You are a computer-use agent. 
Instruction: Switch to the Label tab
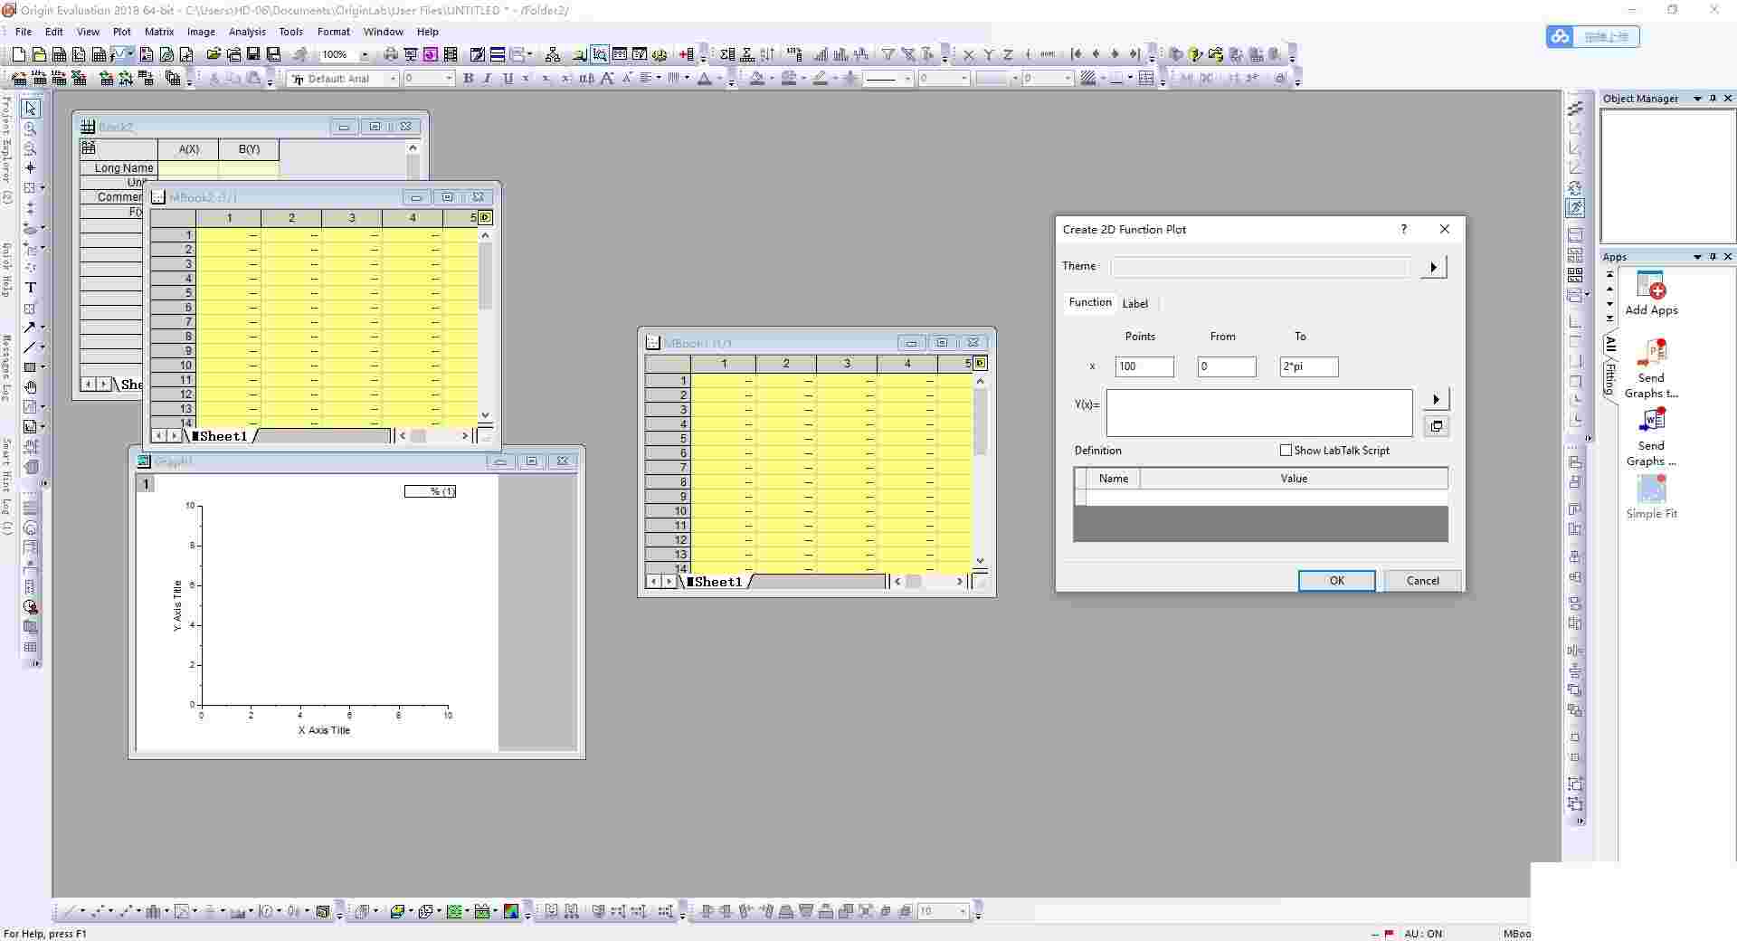(1134, 304)
